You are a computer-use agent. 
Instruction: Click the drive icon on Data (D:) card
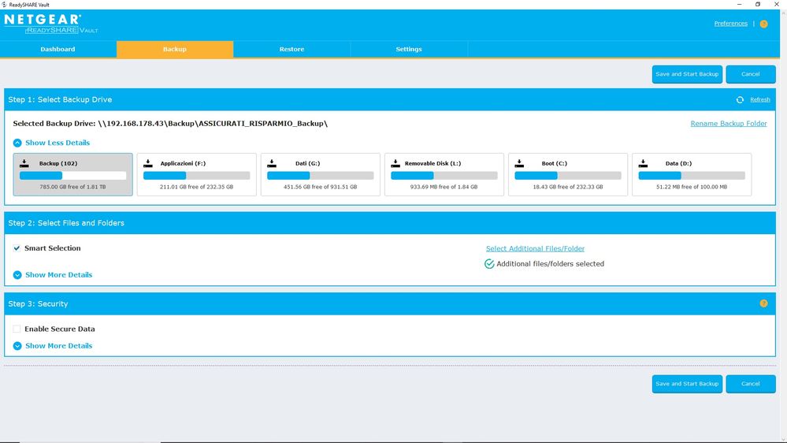click(x=643, y=163)
